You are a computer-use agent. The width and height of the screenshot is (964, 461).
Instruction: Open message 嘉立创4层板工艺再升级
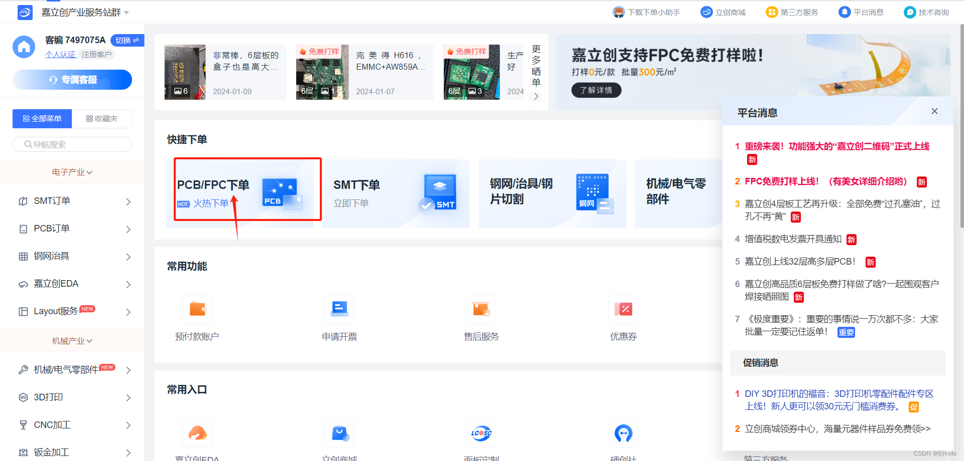842,210
